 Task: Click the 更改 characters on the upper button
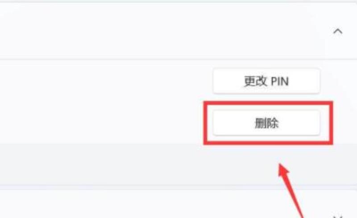(x=255, y=81)
